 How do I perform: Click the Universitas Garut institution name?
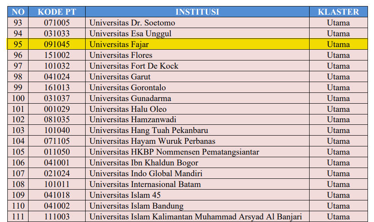click(x=120, y=76)
